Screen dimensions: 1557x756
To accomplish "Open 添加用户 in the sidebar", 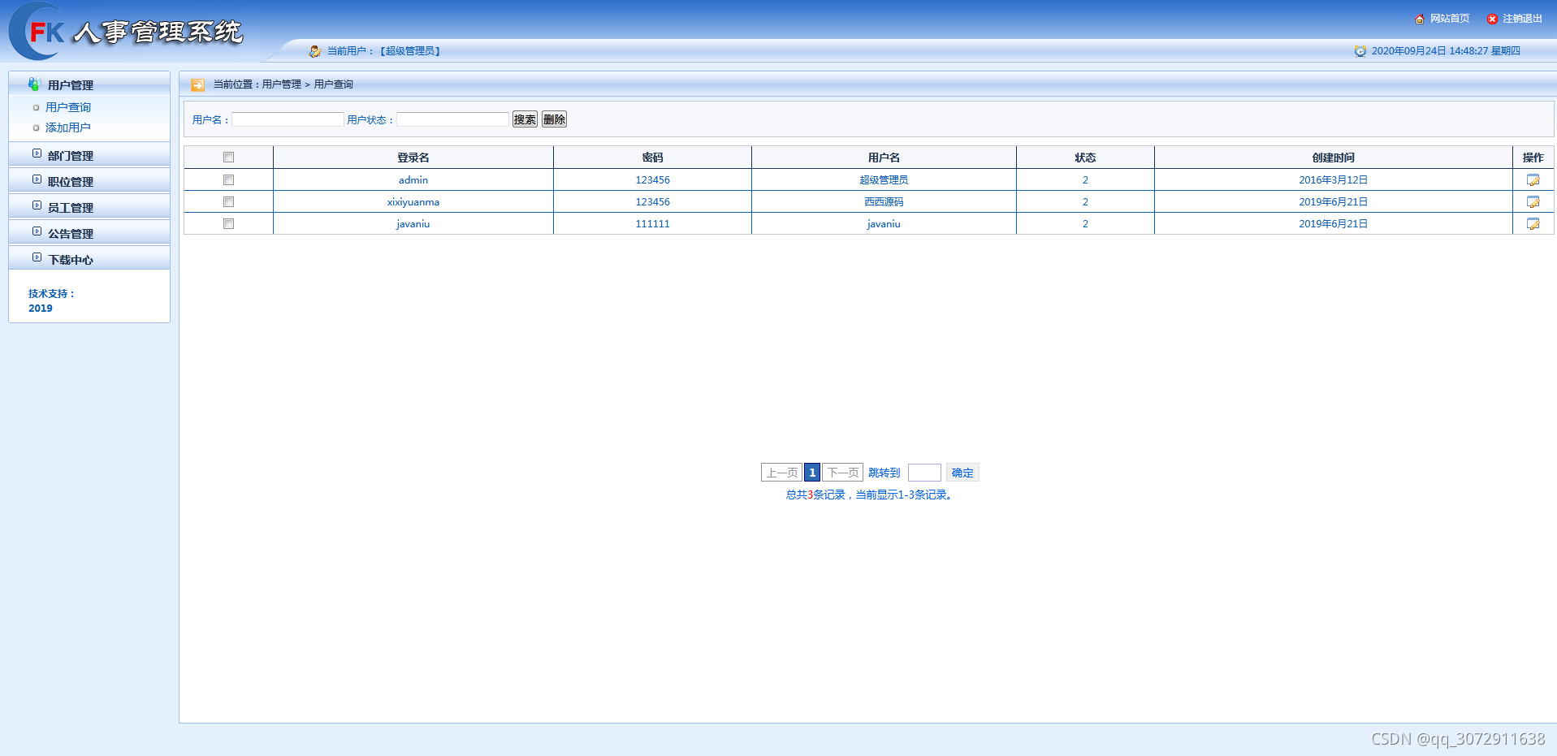I will [68, 127].
